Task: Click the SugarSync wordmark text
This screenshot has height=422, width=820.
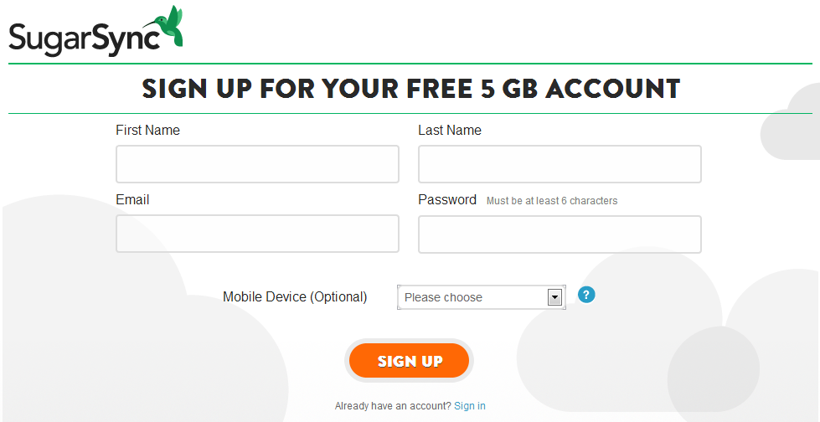Action: pos(84,39)
